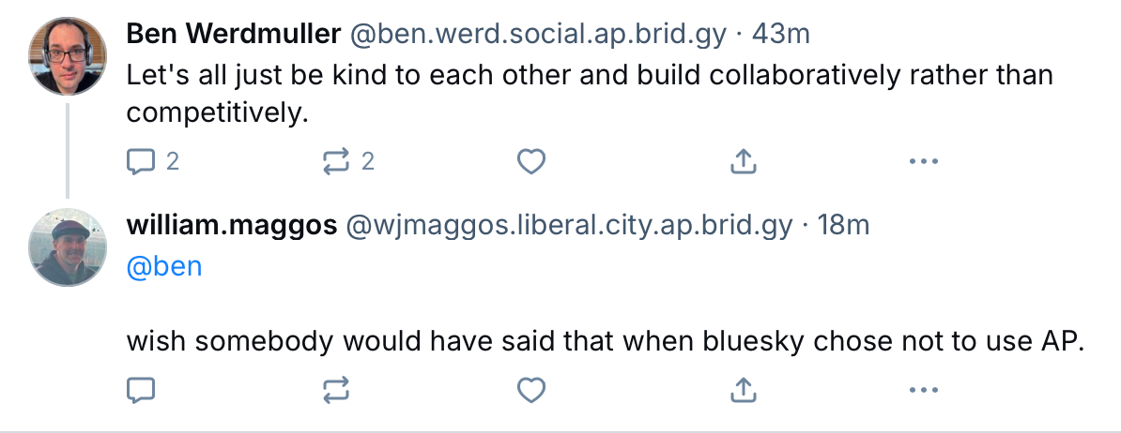Image resolution: width=1121 pixels, height=433 pixels.
Task: Open william.maggos's avatar
Action: 69,247
